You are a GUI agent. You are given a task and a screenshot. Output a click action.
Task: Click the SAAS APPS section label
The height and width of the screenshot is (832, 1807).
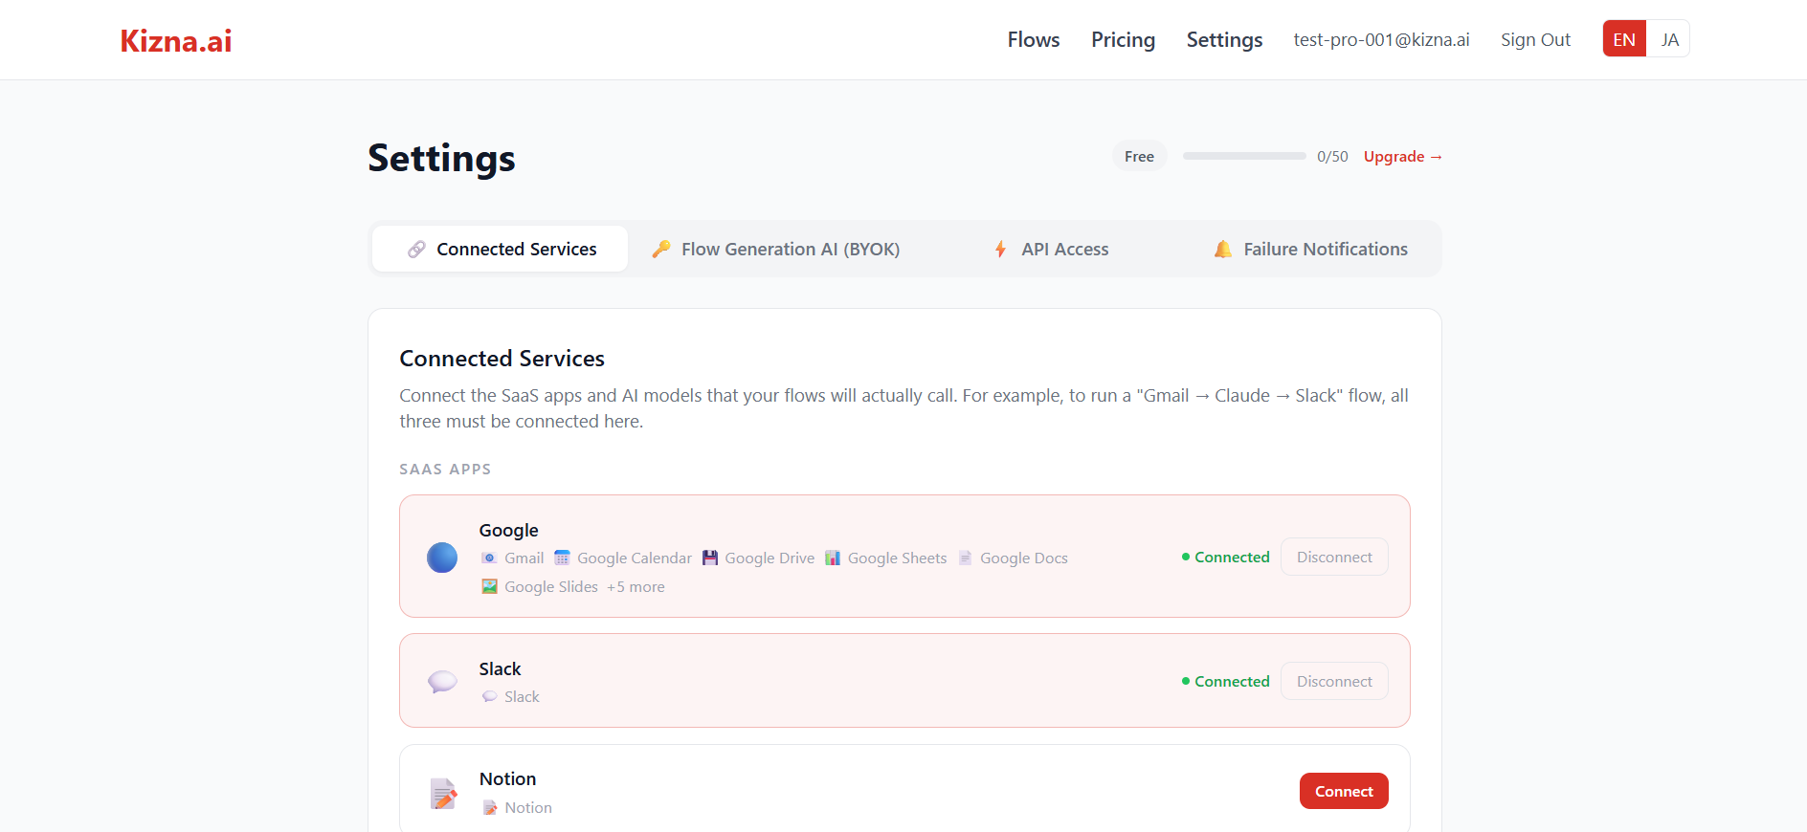click(x=445, y=469)
